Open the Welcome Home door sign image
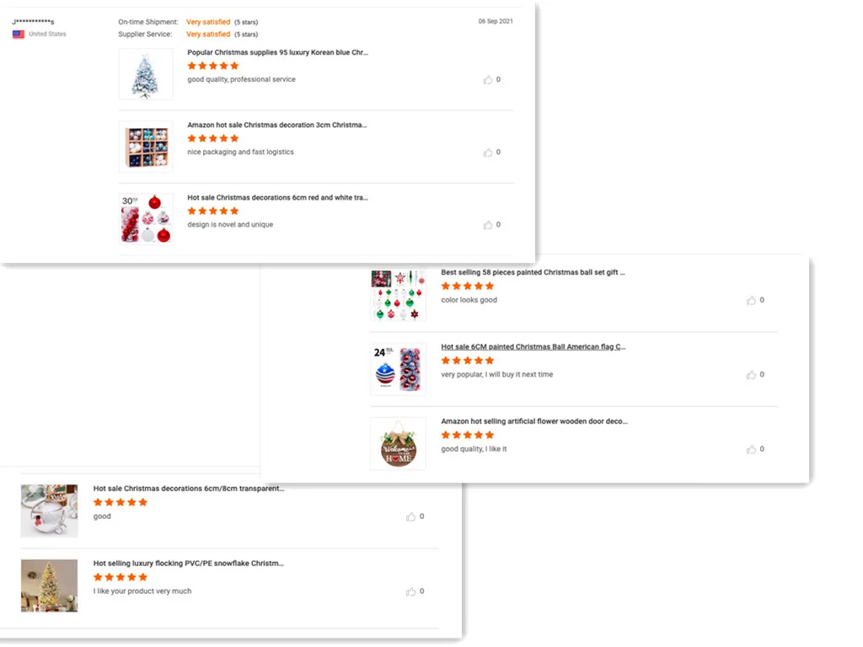This screenshot has width=863, height=647. (x=398, y=444)
